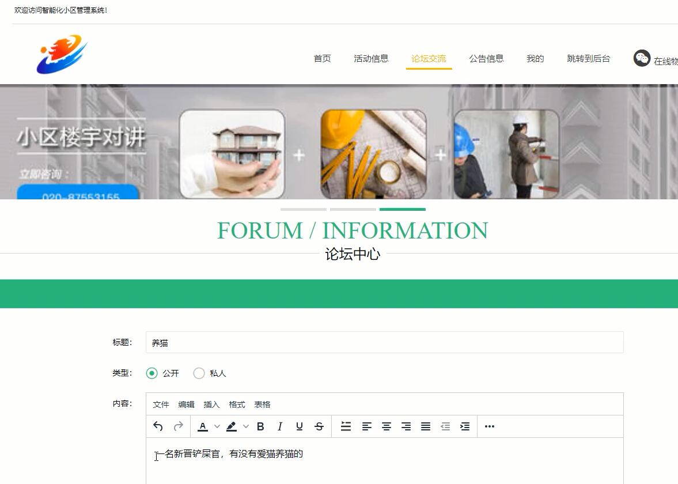Set line height with the spacing icon

click(346, 426)
